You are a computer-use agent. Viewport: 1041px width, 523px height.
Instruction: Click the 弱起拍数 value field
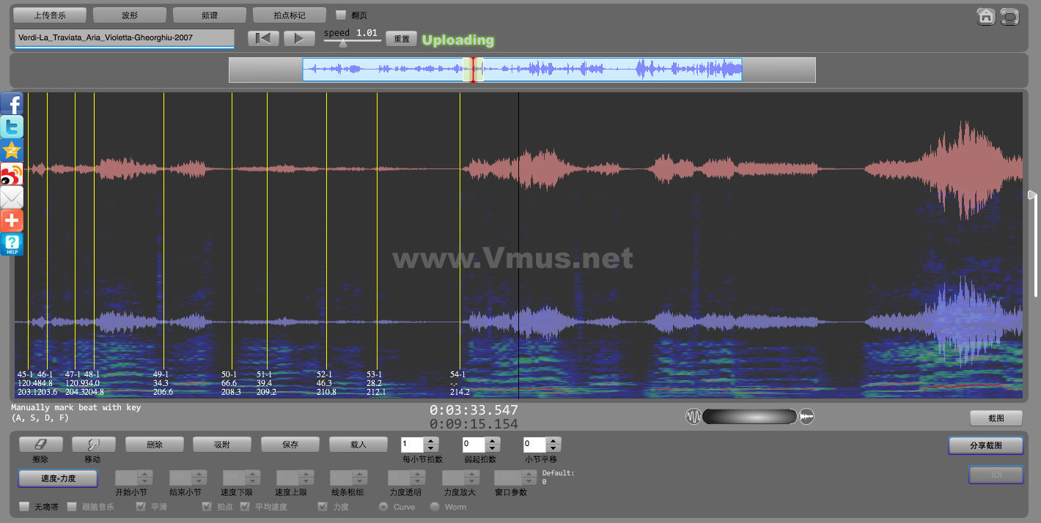coord(474,445)
